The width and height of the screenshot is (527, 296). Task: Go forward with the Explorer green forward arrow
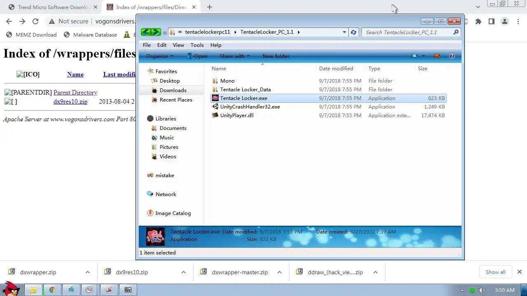(156, 32)
